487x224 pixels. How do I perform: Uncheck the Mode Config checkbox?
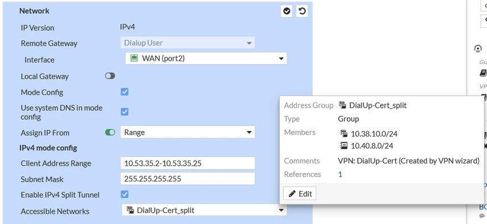point(124,92)
